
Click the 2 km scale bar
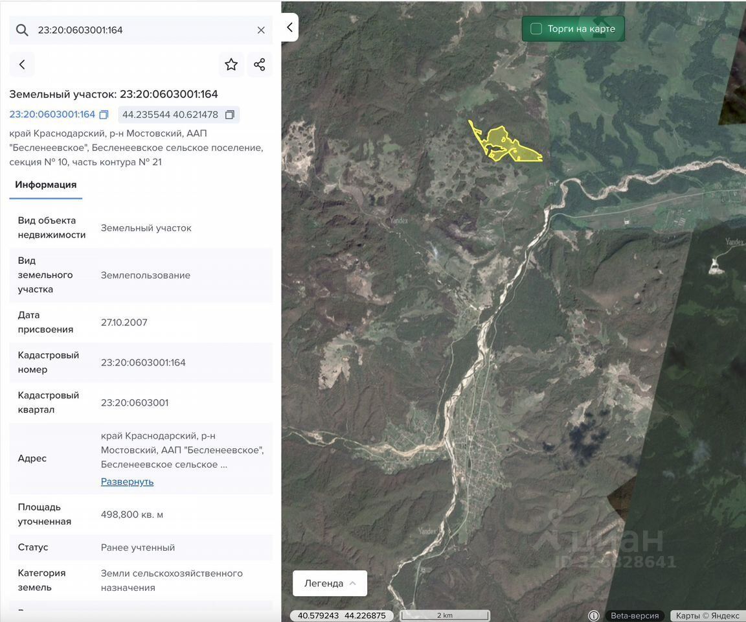click(444, 616)
